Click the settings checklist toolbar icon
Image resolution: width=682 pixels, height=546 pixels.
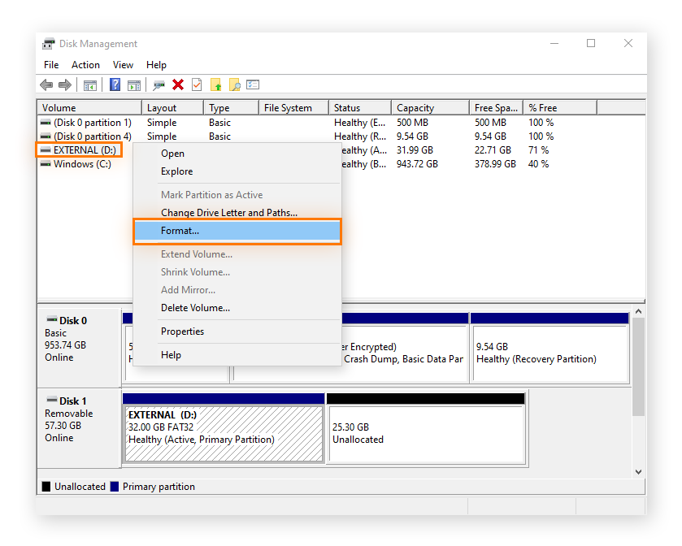click(x=253, y=84)
